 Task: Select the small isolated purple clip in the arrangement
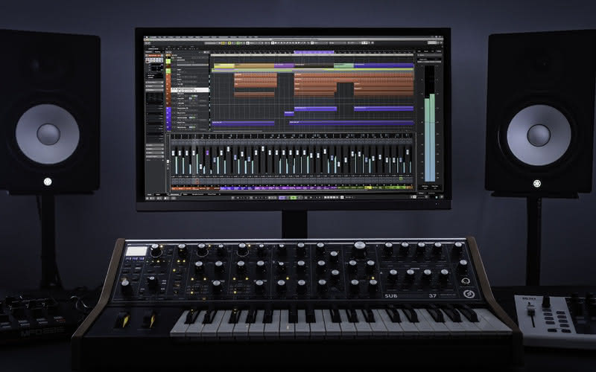point(289,113)
